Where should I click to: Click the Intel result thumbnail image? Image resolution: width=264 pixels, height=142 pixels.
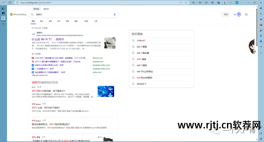click(x=110, y=43)
